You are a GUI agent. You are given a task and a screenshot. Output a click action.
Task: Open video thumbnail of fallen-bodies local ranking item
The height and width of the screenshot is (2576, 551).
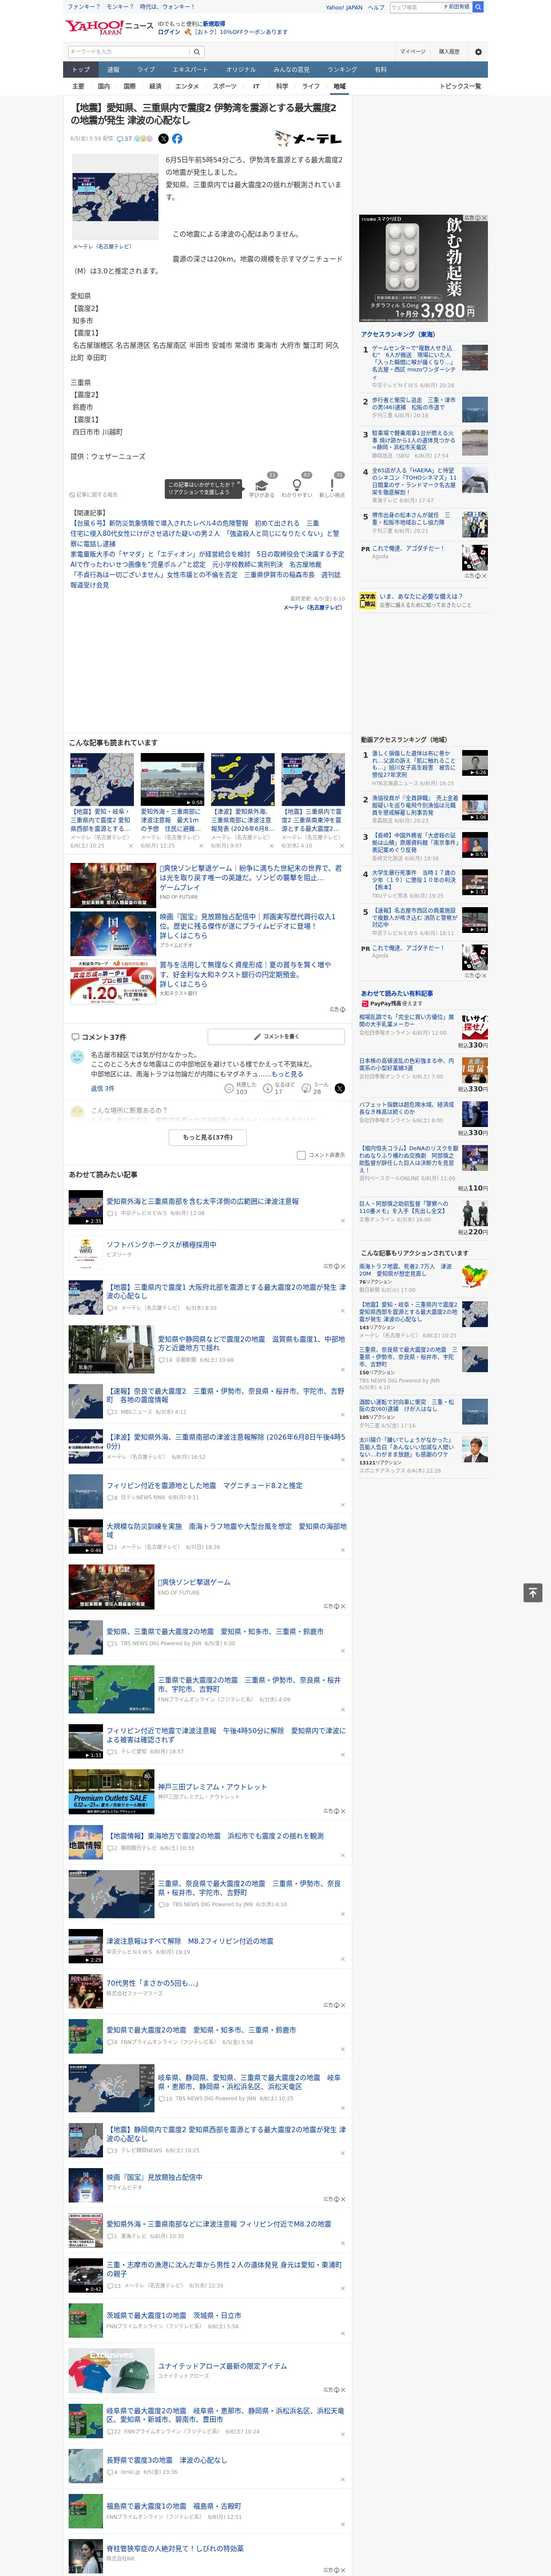[x=475, y=763]
